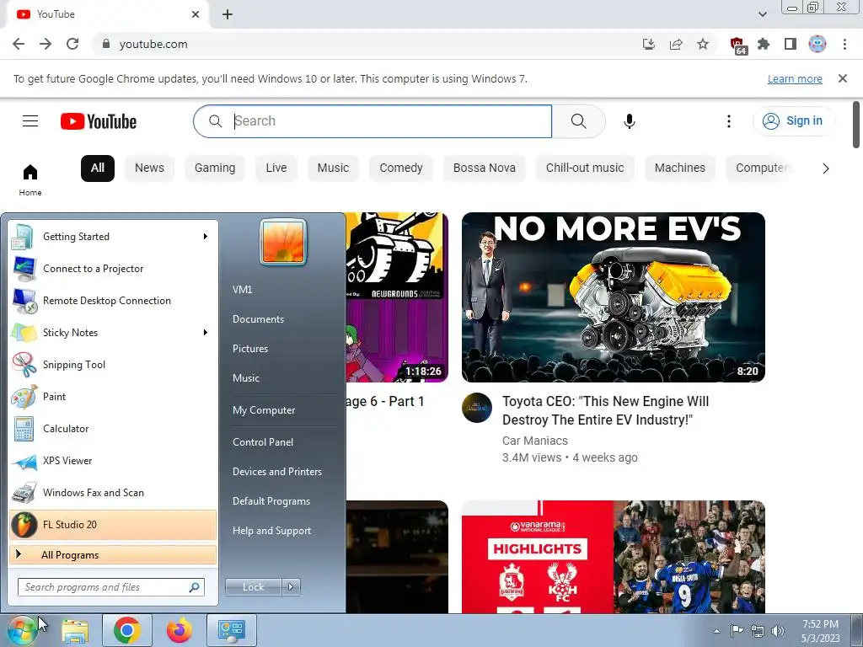
Task: Reload the YouTube page
Action: click(72, 44)
